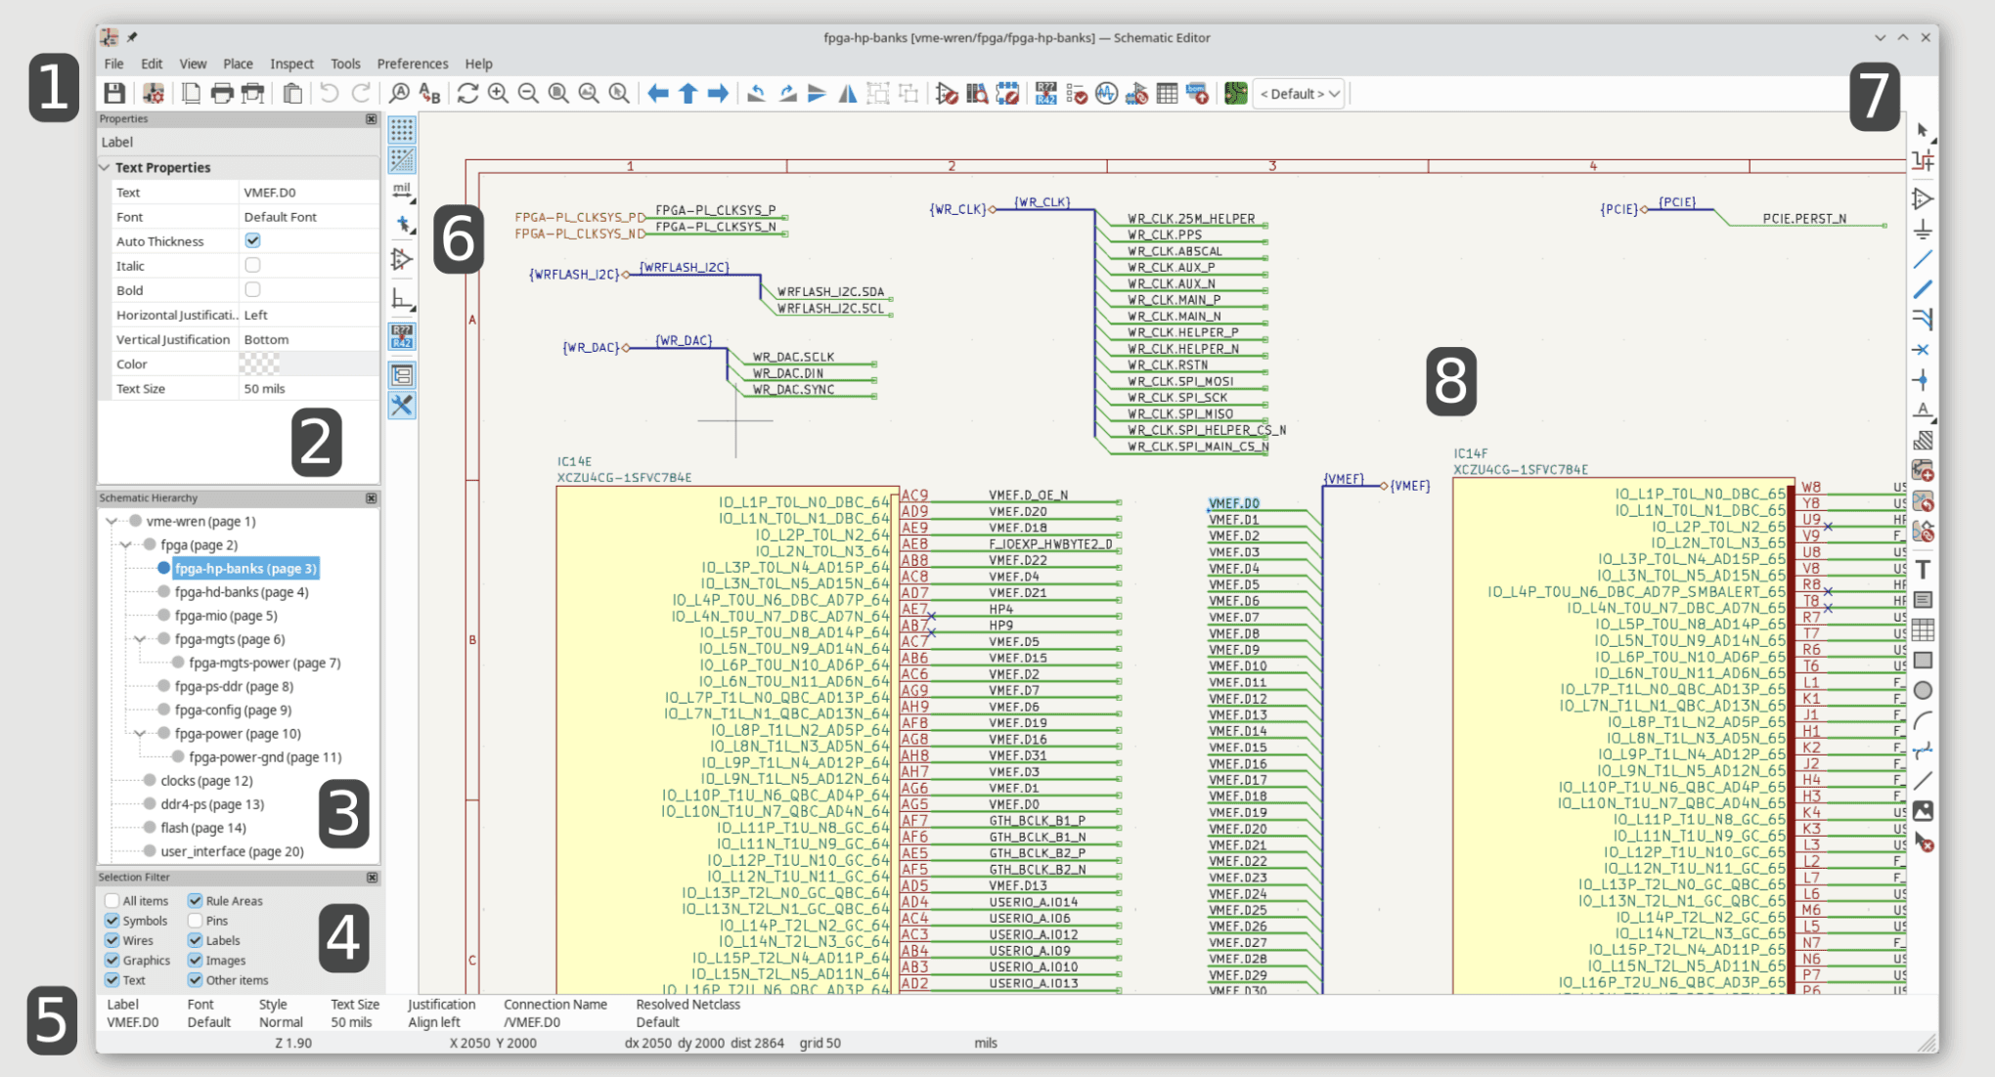Enable the Italic checkbox
Image resolution: width=1995 pixels, height=1077 pixels.
252,265
